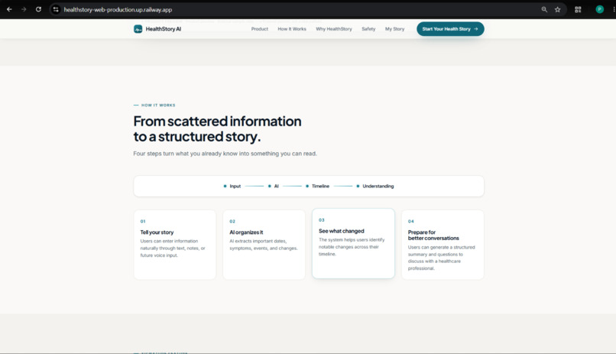Select the 01 Tell your story card
Image resolution: width=616 pixels, height=354 pixels.
(175, 245)
